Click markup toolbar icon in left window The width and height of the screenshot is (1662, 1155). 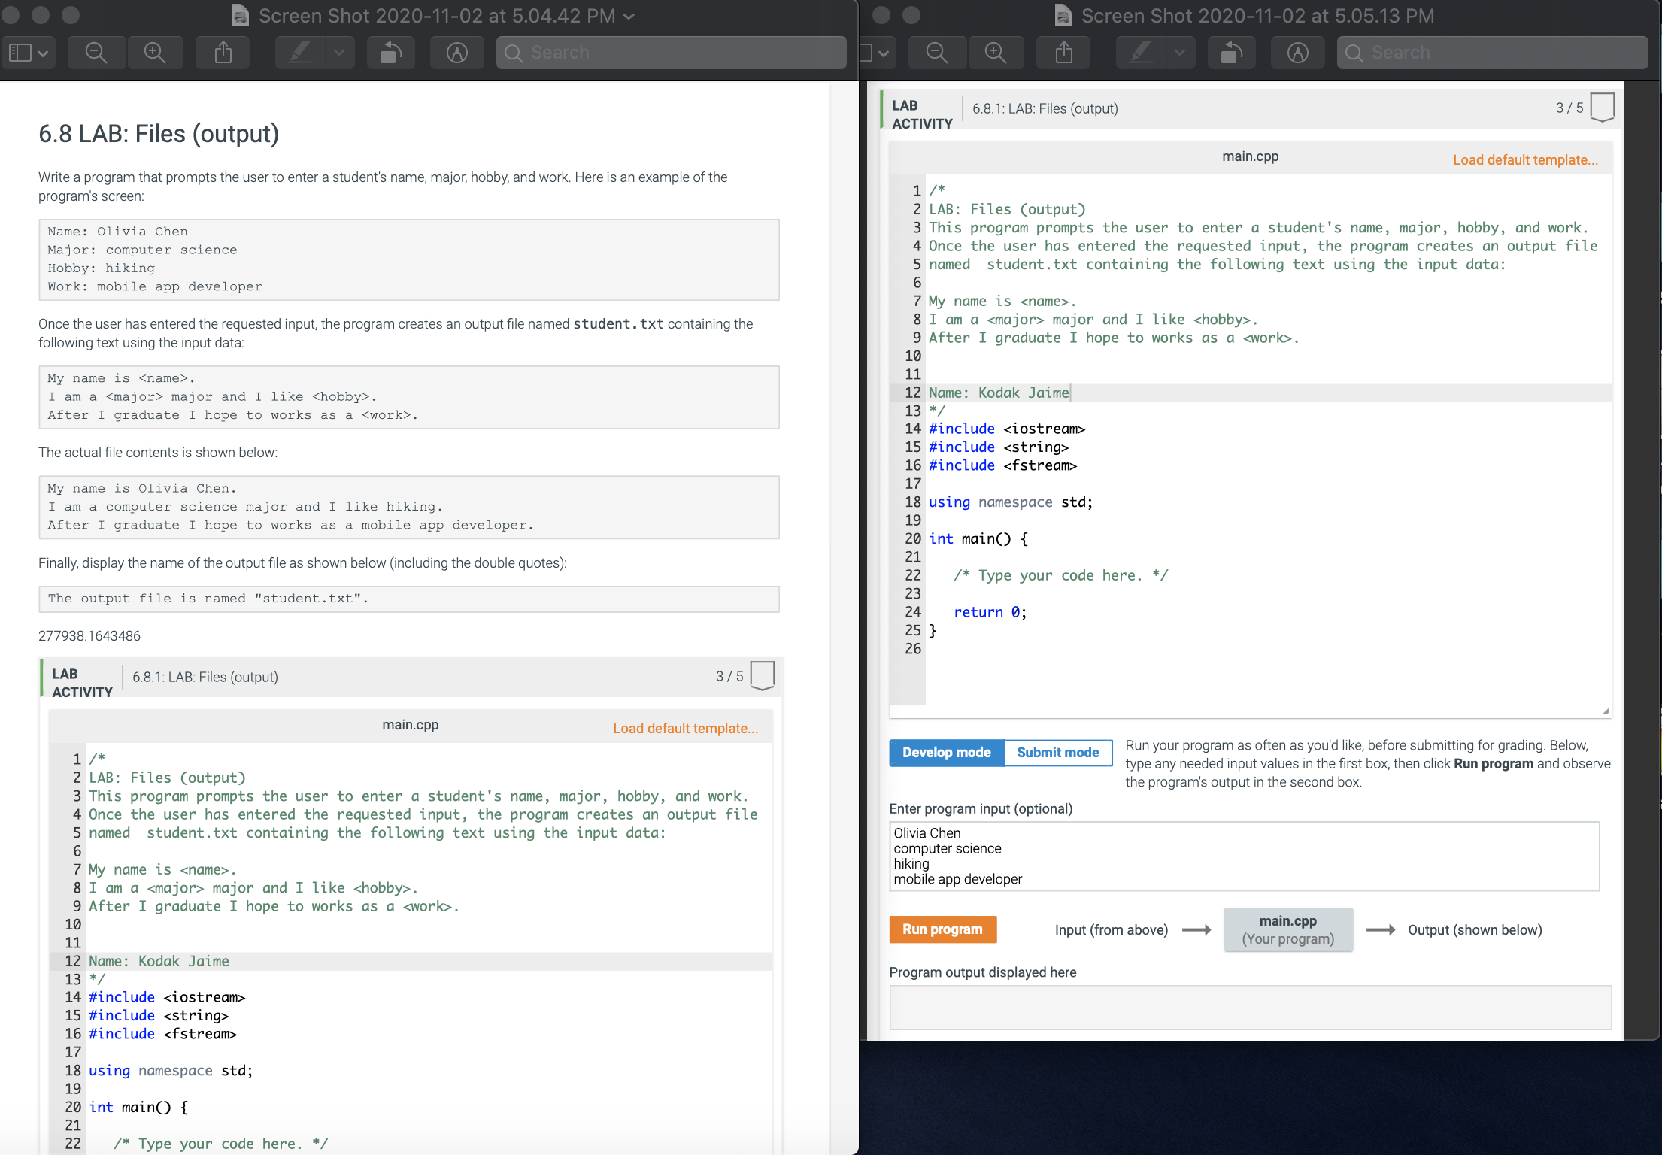coord(457,53)
